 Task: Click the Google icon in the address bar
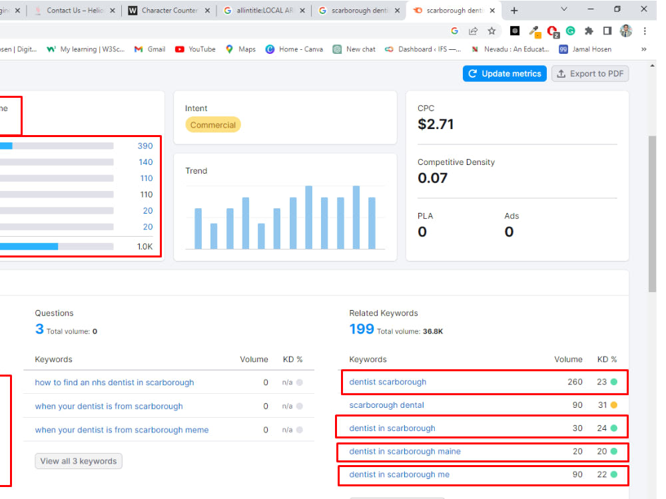454,31
